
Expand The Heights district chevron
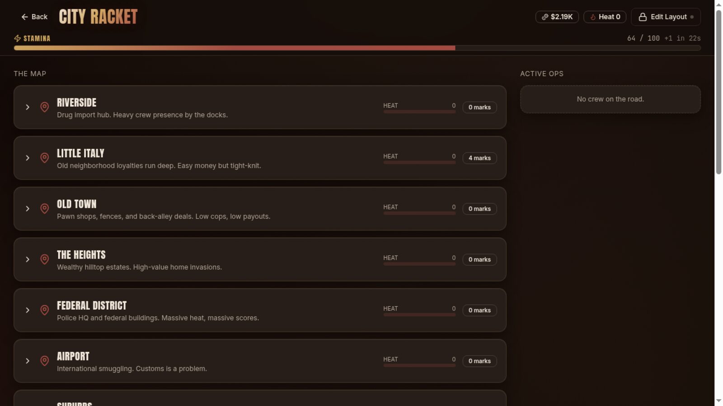coord(28,259)
